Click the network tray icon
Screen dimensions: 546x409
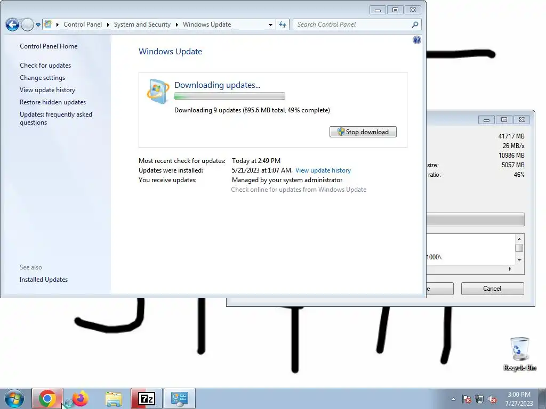(x=479, y=399)
